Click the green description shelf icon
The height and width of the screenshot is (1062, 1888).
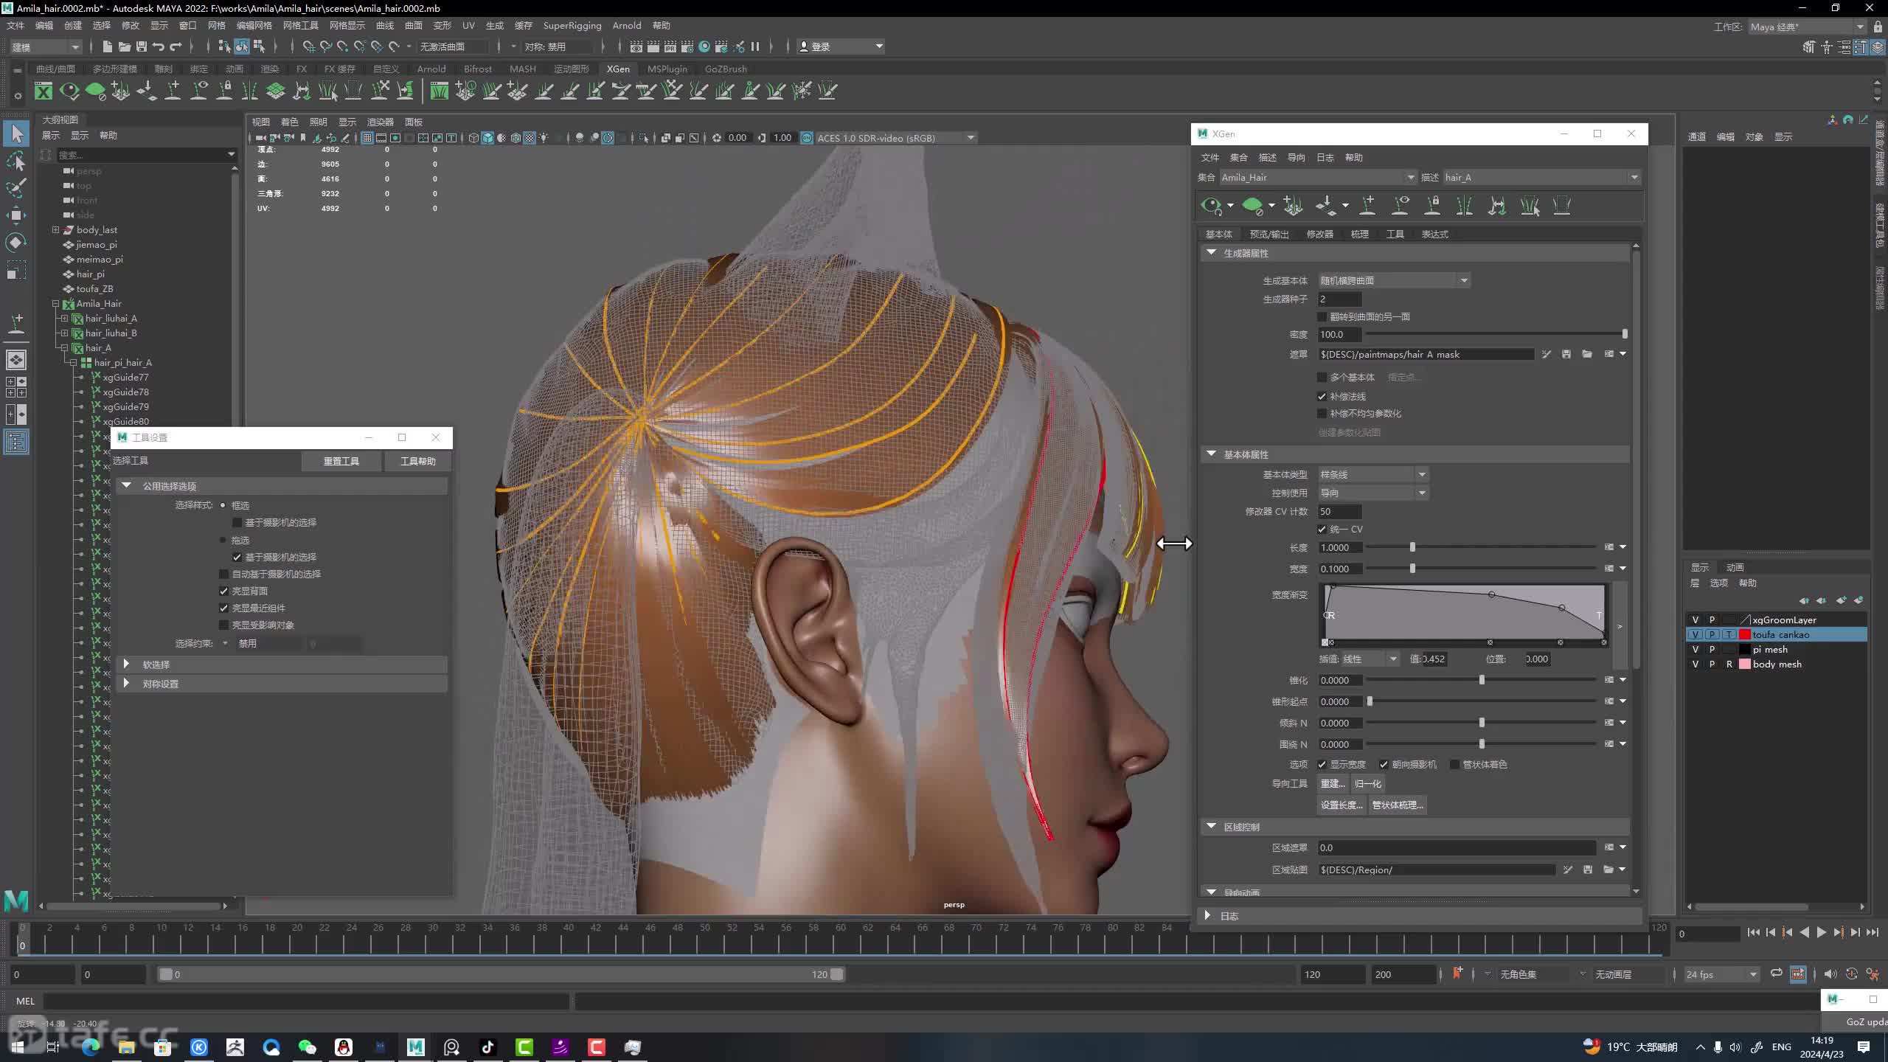click(95, 91)
